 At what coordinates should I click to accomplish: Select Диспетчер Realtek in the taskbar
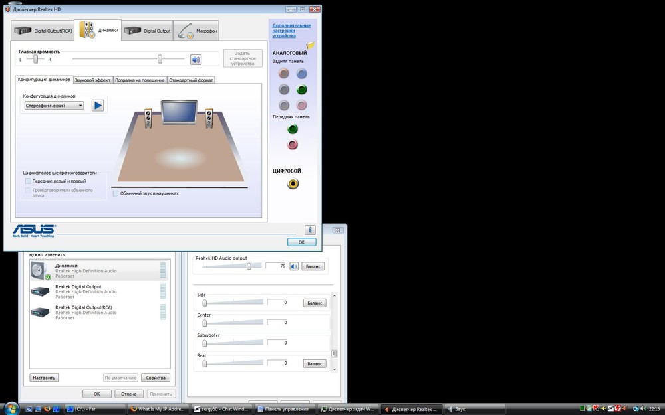(x=413, y=409)
